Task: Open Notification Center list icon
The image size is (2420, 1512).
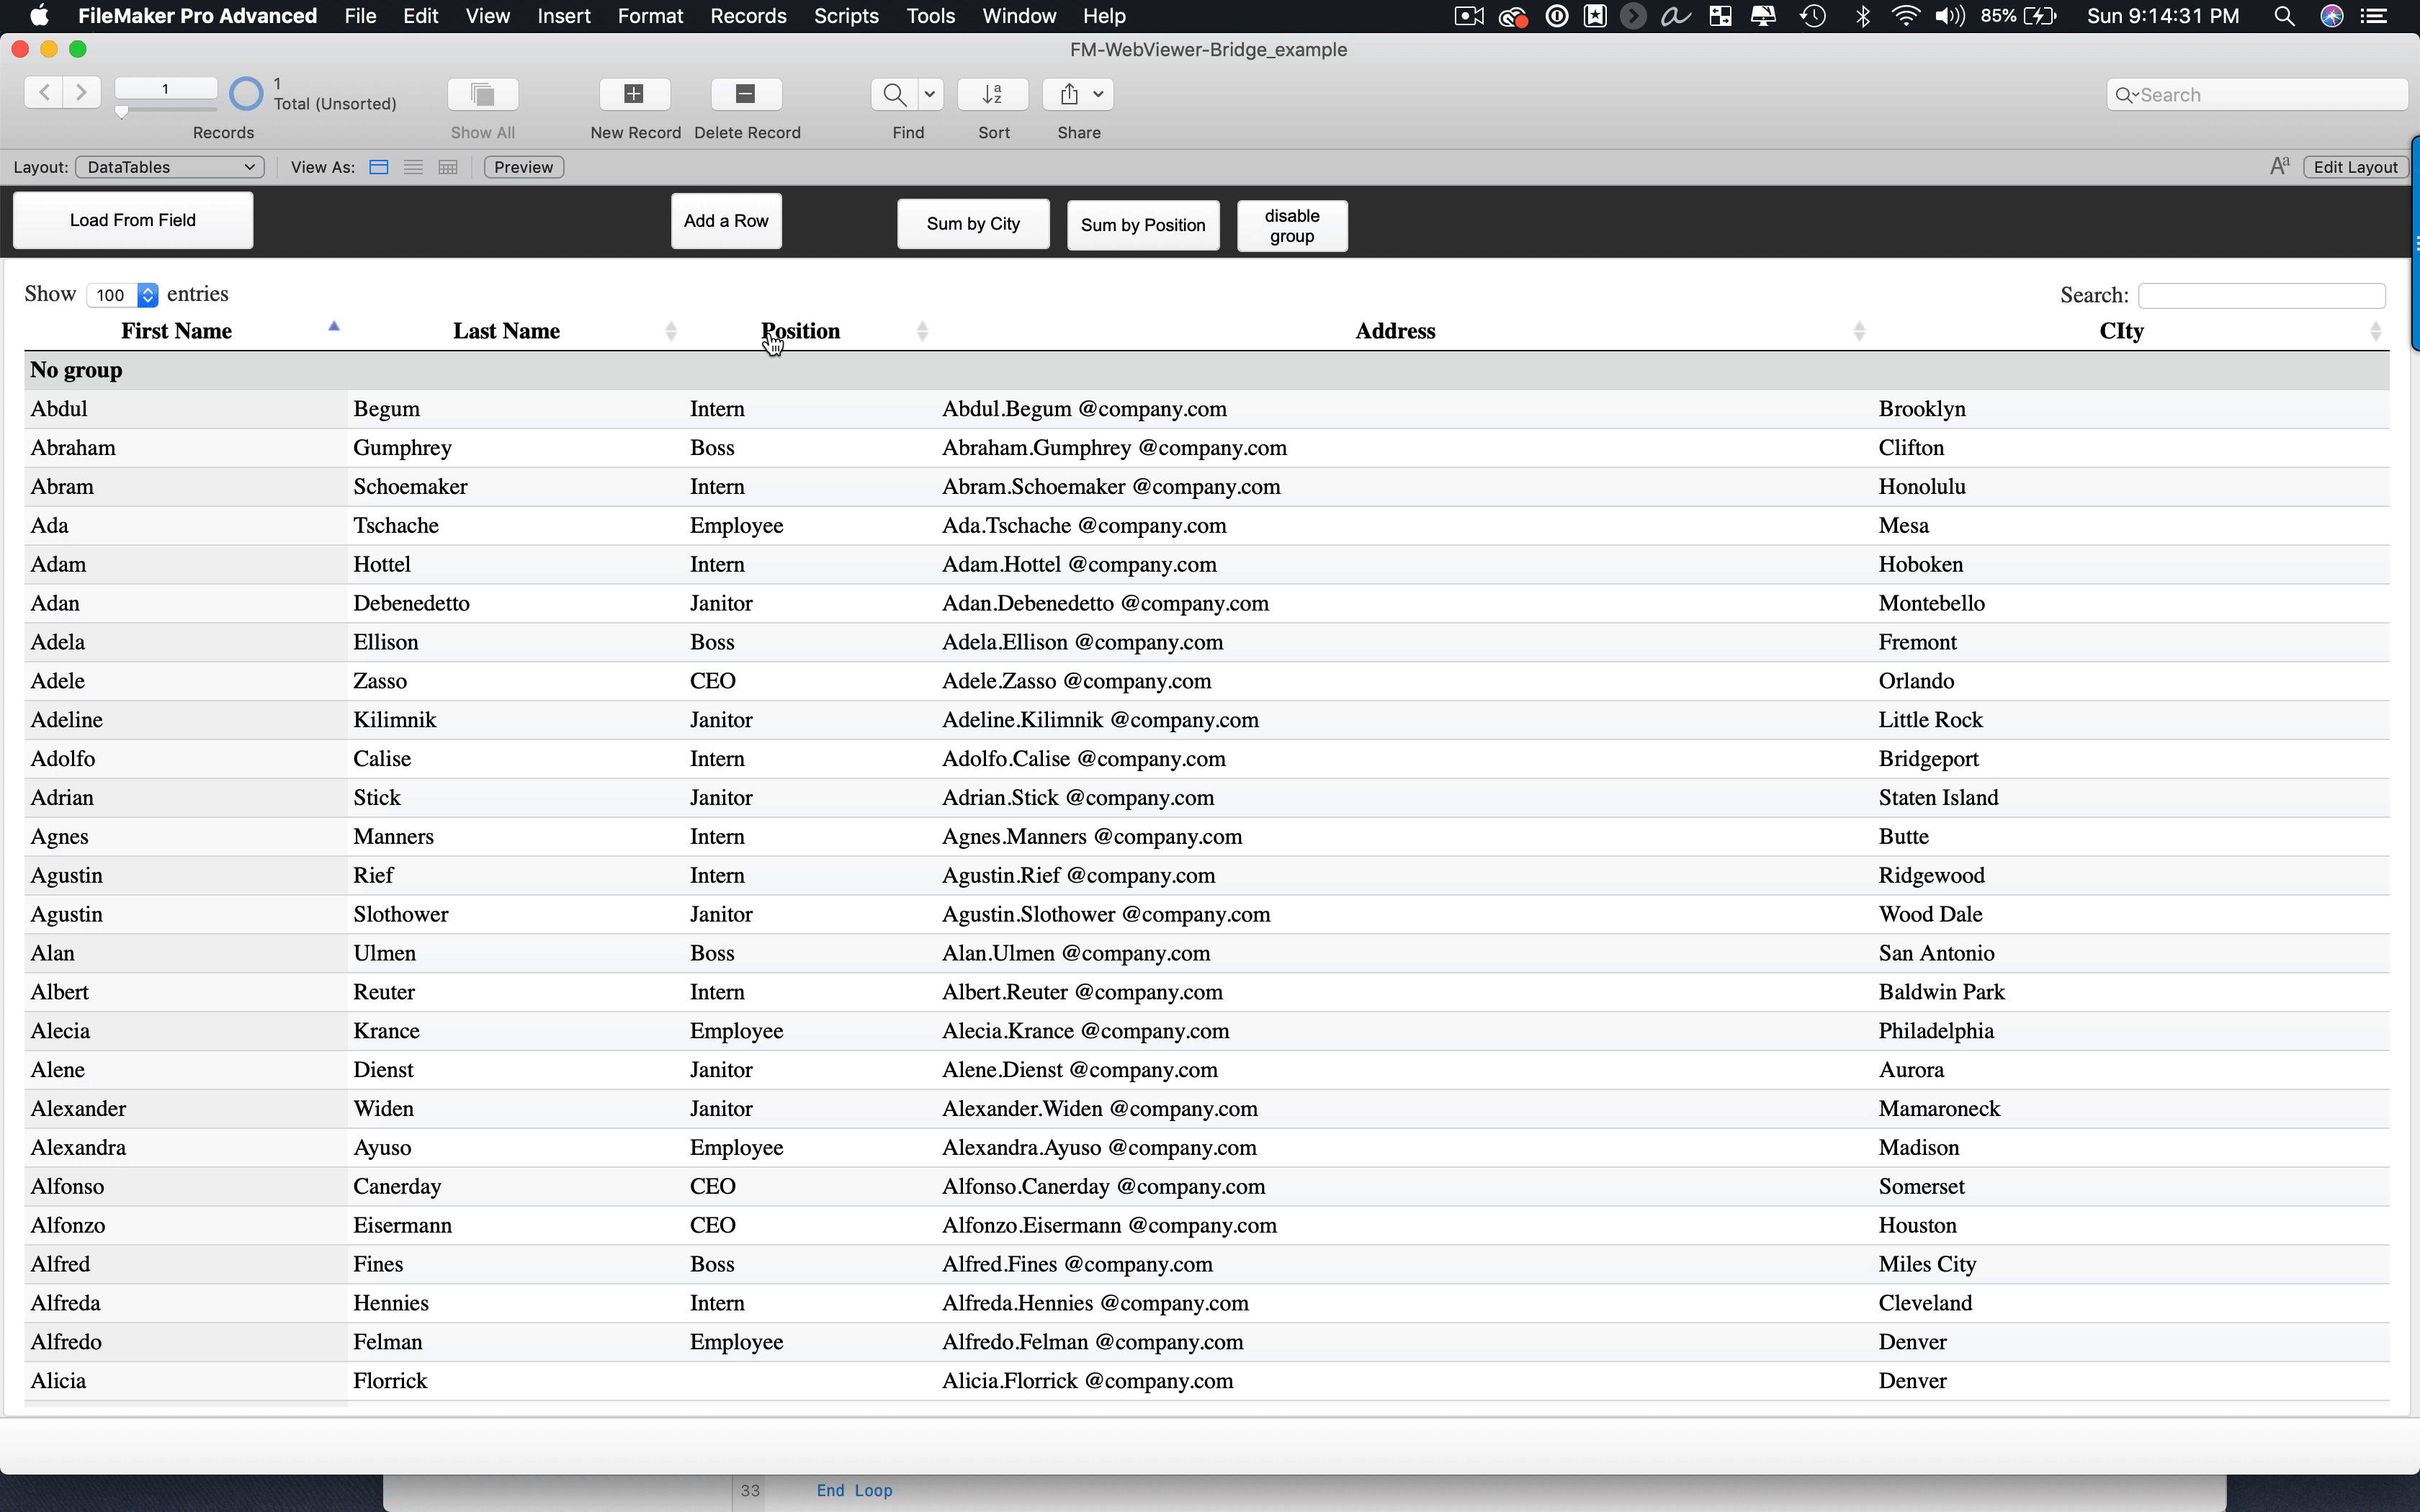Action: point(2374,16)
